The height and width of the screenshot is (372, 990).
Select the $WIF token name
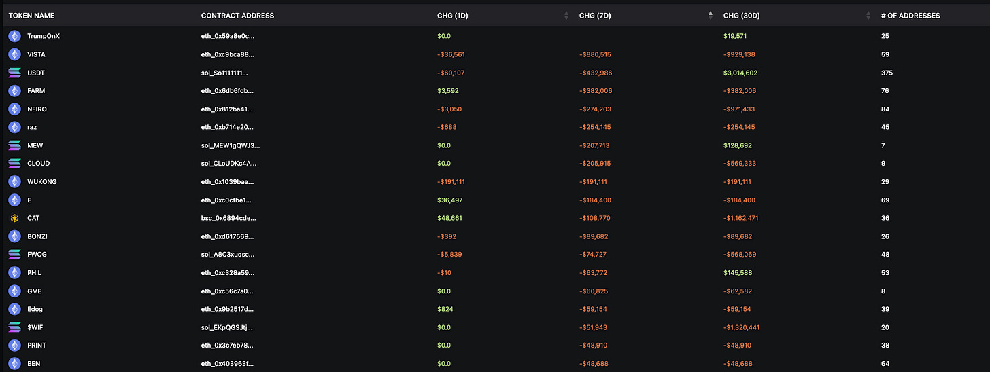[35, 327]
